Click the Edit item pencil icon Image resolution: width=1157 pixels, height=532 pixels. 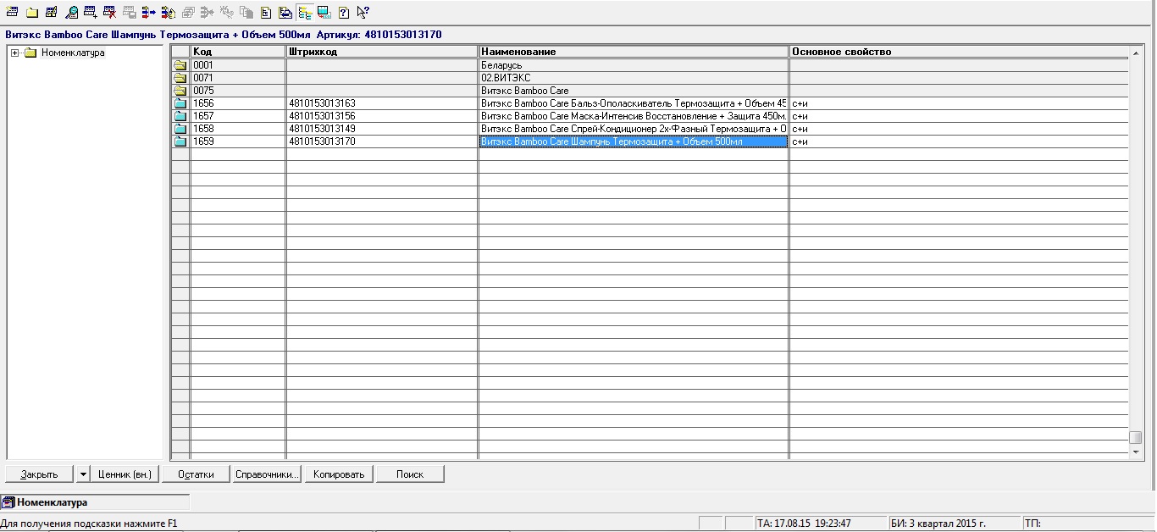[x=52, y=13]
